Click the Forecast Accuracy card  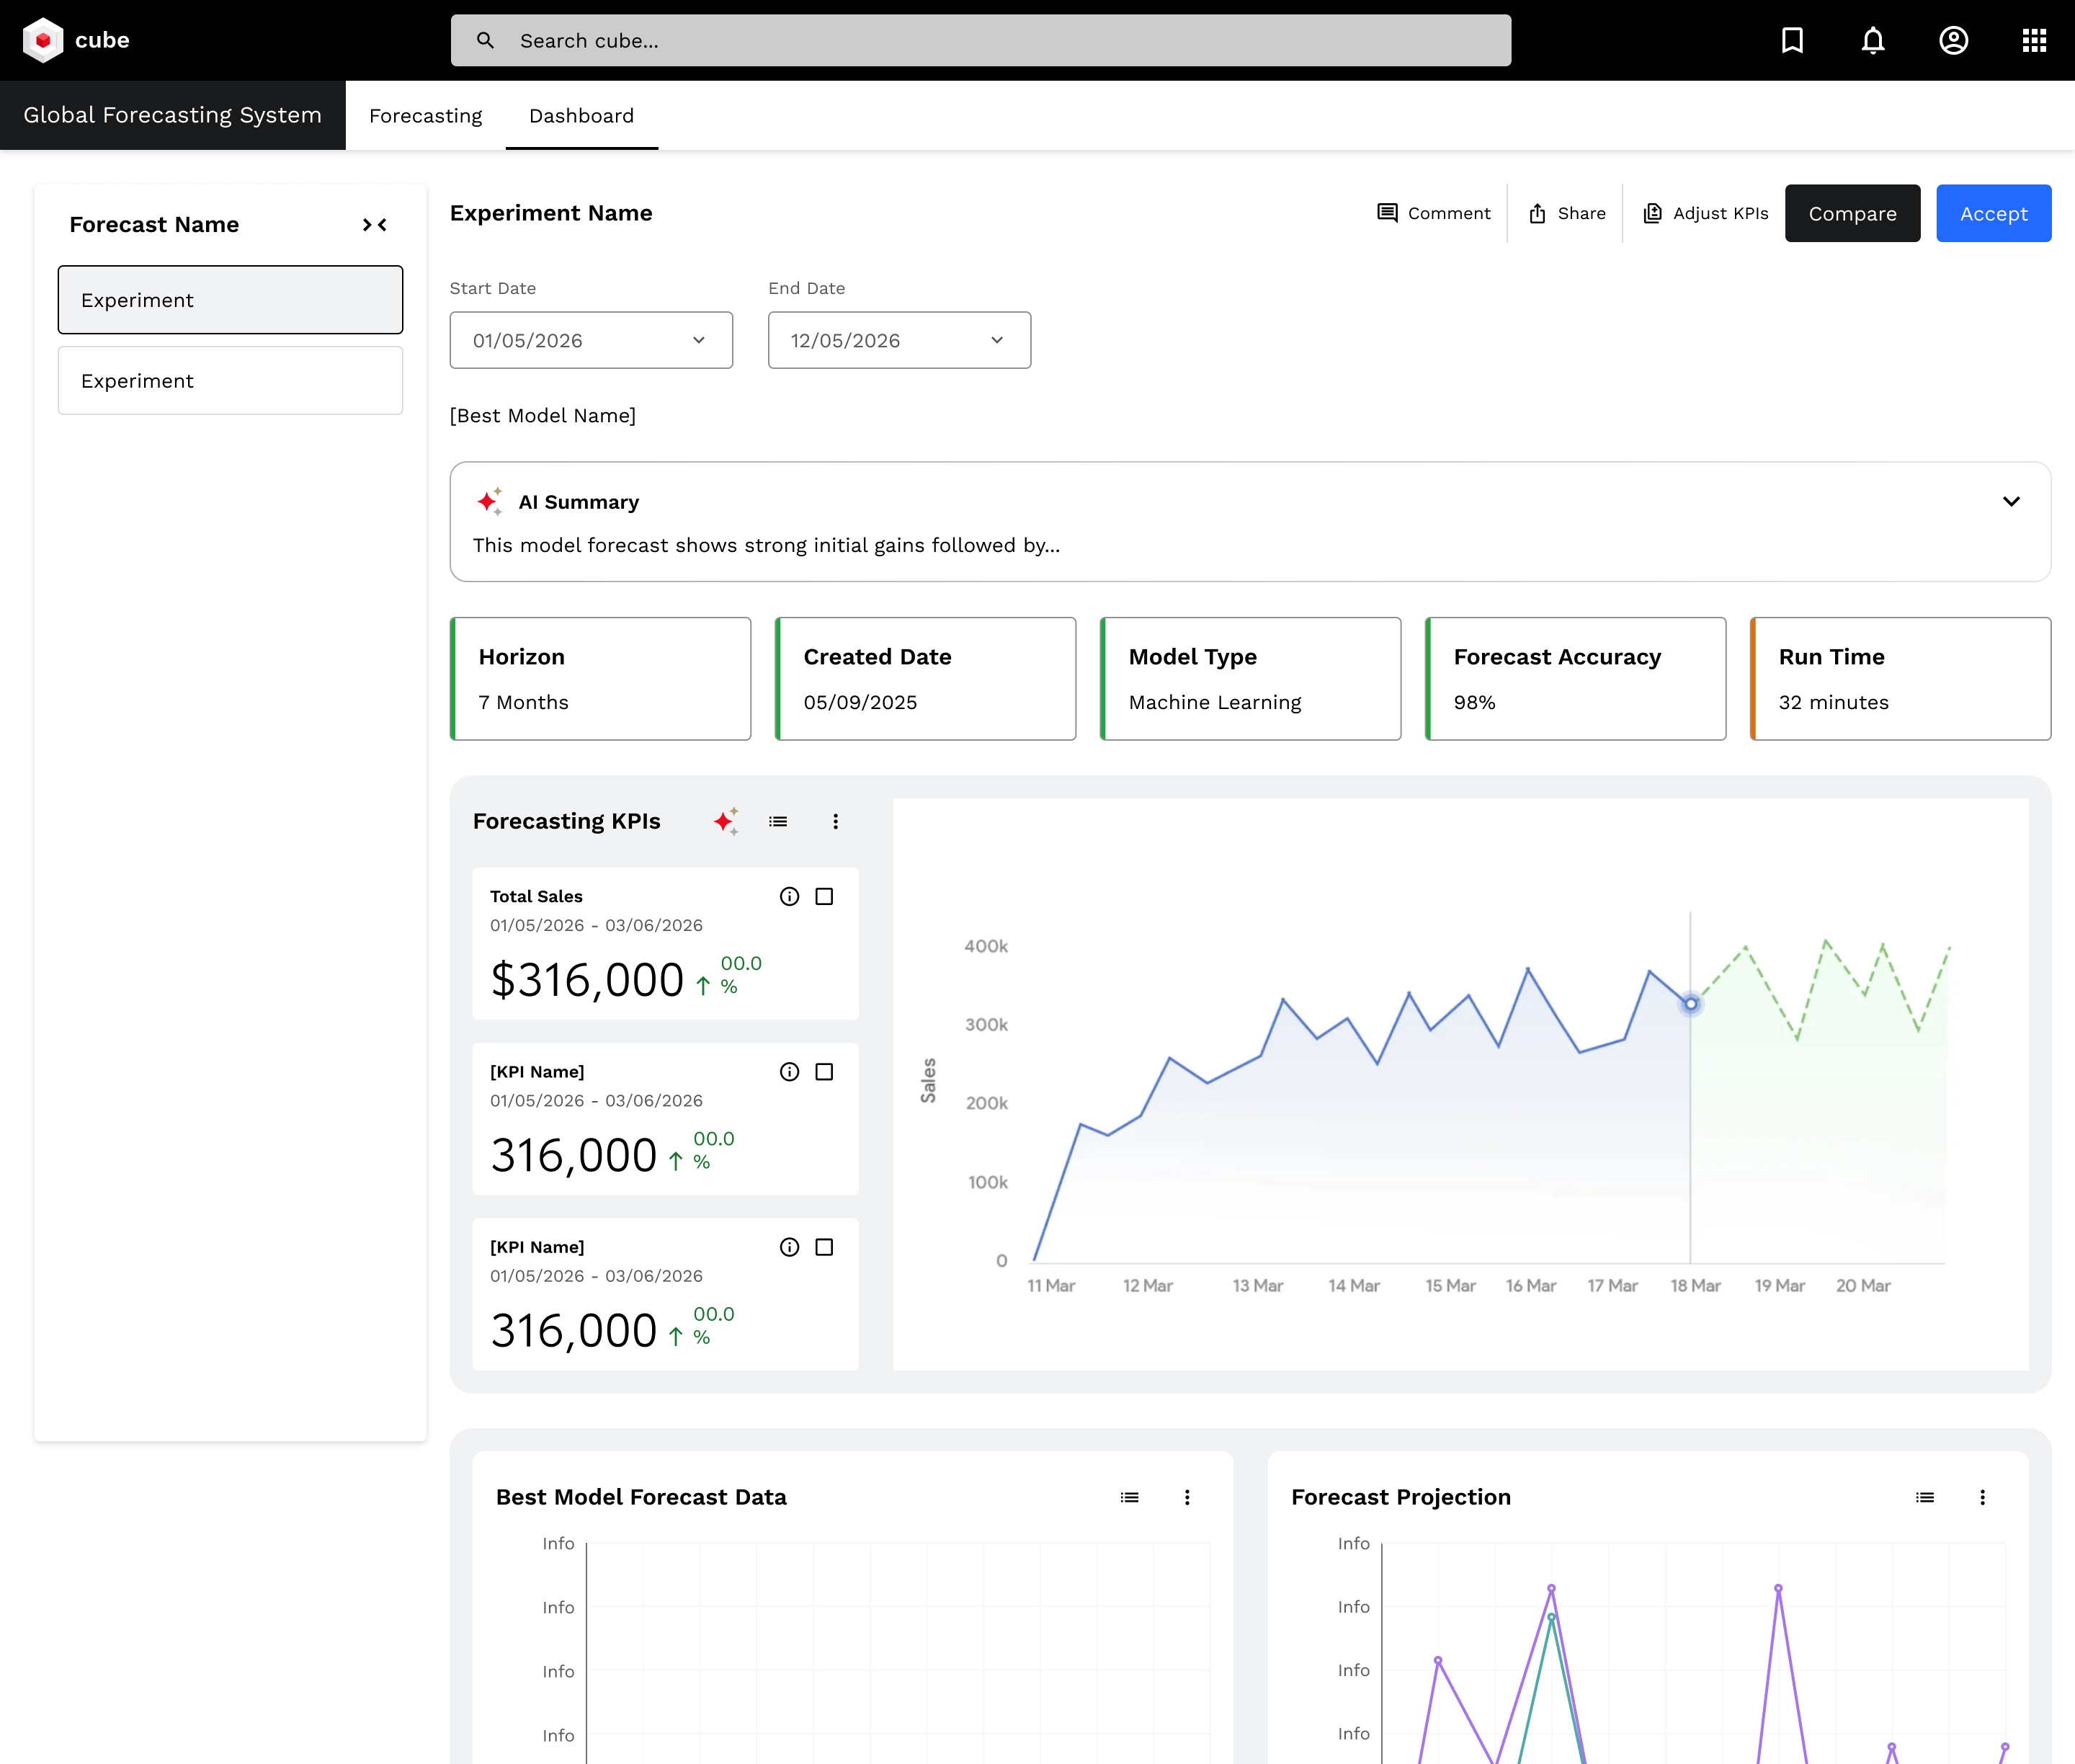click(x=1575, y=679)
